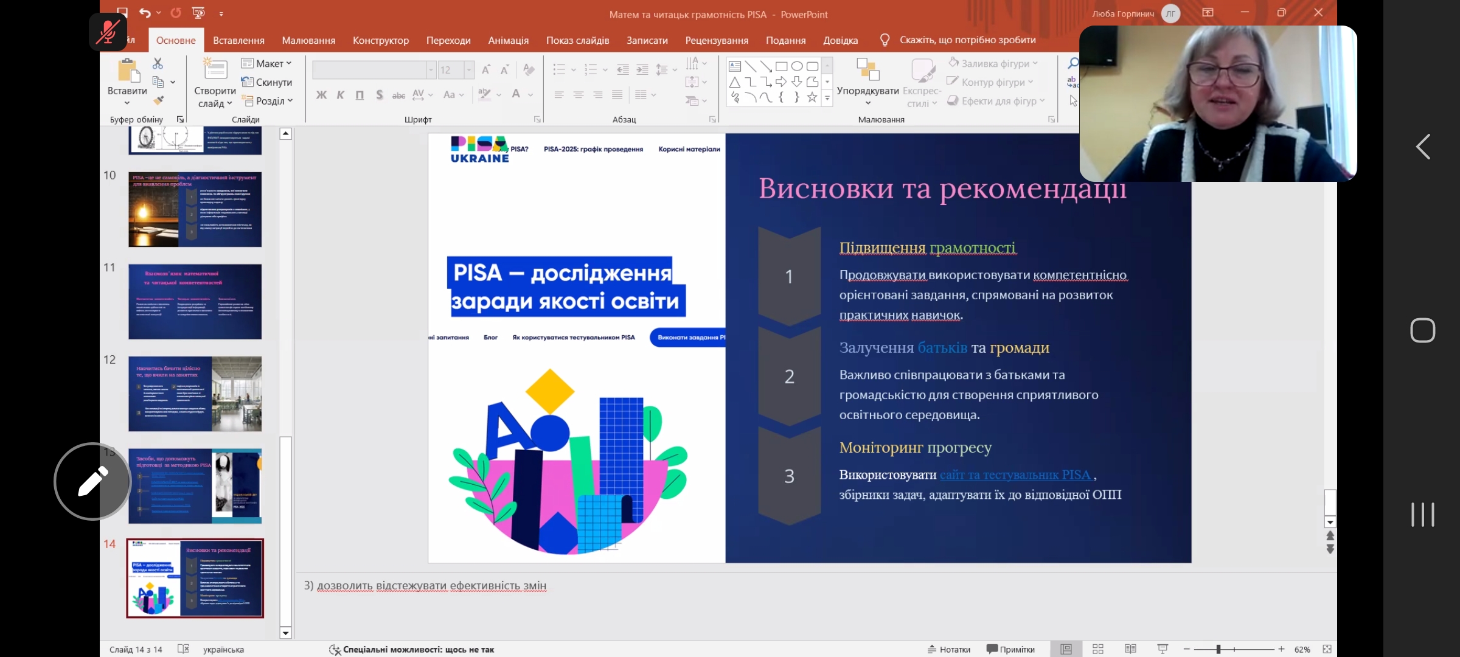Start slideshow from beginning quick access icon
The image size is (1460, 657).
point(198,13)
